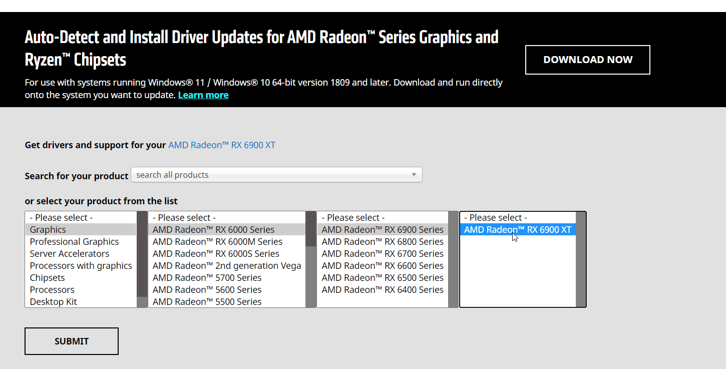
Task: Click the SUBMIT button
Action: pyautogui.click(x=71, y=341)
